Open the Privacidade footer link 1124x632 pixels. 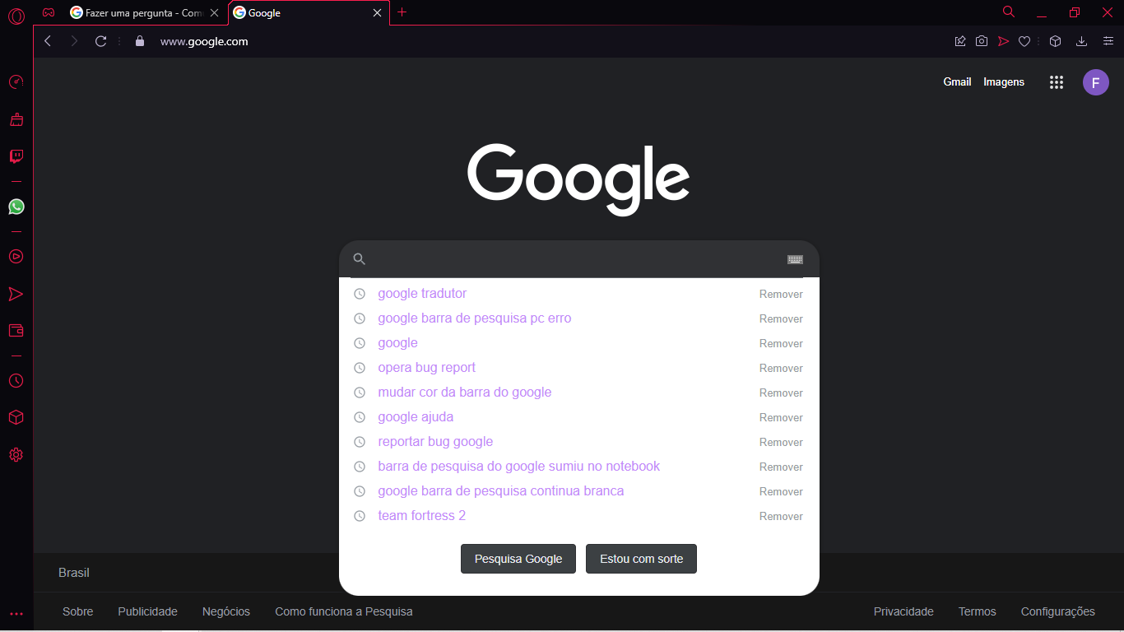tap(903, 611)
